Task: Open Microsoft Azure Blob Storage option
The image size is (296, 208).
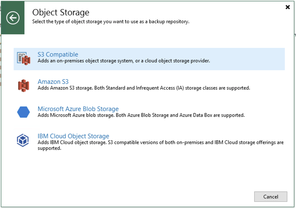Action: coord(78,109)
